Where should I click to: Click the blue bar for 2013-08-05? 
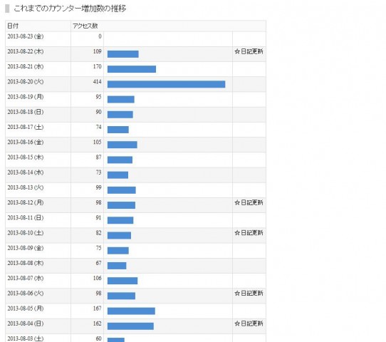(x=131, y=311)
